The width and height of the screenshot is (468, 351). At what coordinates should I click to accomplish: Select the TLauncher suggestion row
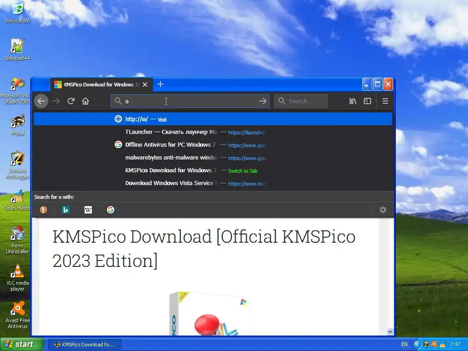[213, 132]
